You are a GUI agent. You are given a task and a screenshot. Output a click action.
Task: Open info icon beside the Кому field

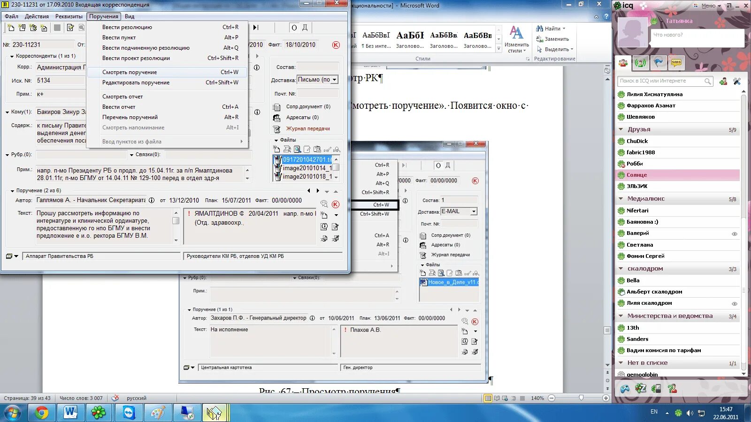coord(257,112)
